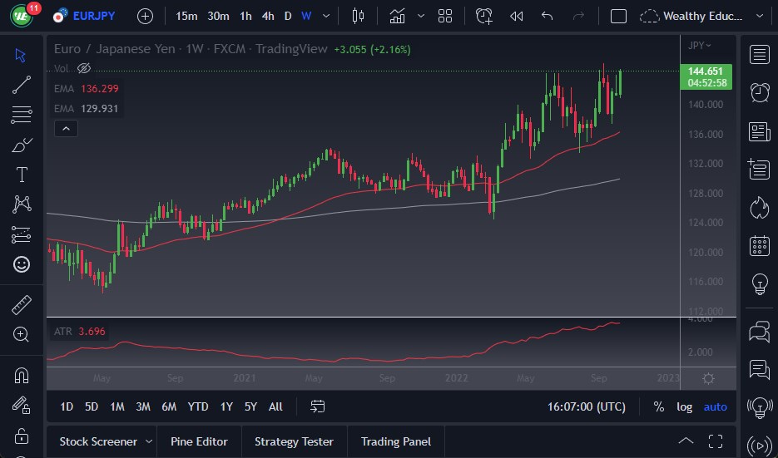The width and height of the screenshot is (778, 458).
Task: Collapse the indicator legend chevron
Action: [x=66, y=128]
